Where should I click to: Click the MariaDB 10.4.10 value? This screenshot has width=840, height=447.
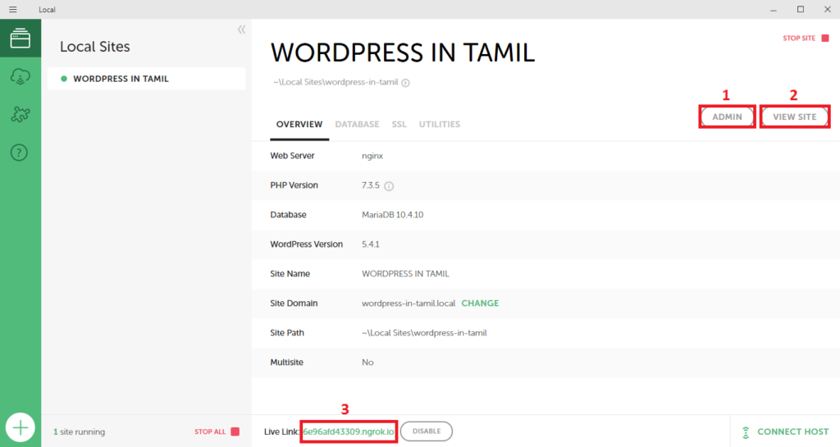point(393,215)
